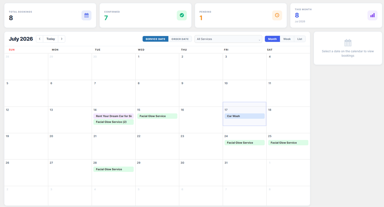The width and height of the screenshot is (384, 207).
Task: Select the Week view tab
Action: pos(287,39)
